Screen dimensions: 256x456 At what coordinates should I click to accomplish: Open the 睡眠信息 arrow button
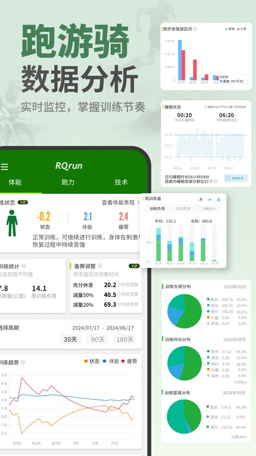point(236,178)
